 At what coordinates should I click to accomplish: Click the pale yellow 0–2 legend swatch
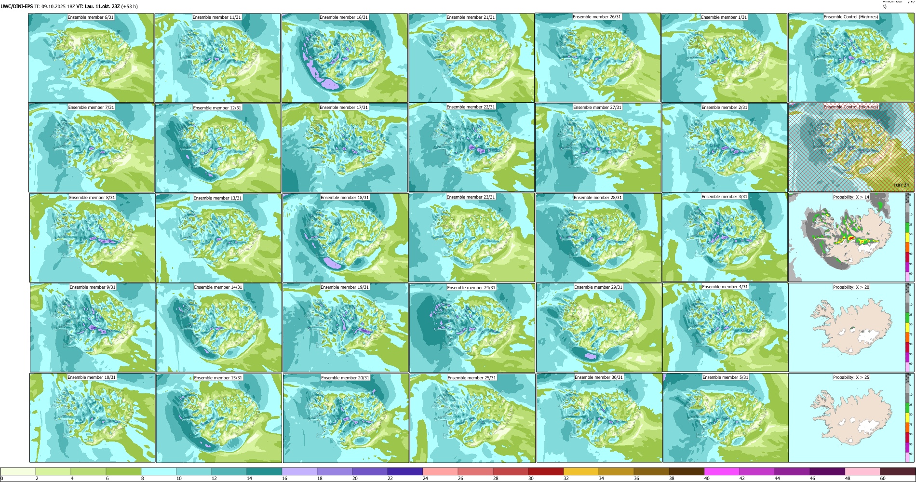coord(18,471)
